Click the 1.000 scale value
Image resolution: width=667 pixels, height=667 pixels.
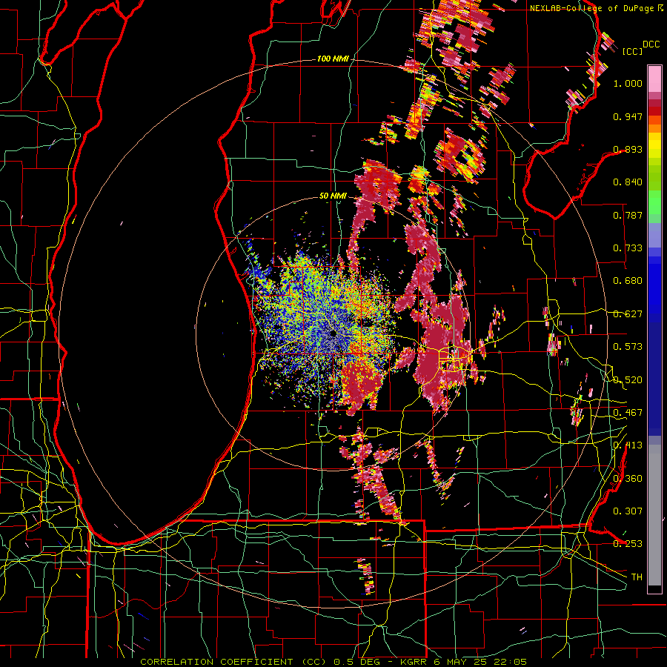[628, 84]
